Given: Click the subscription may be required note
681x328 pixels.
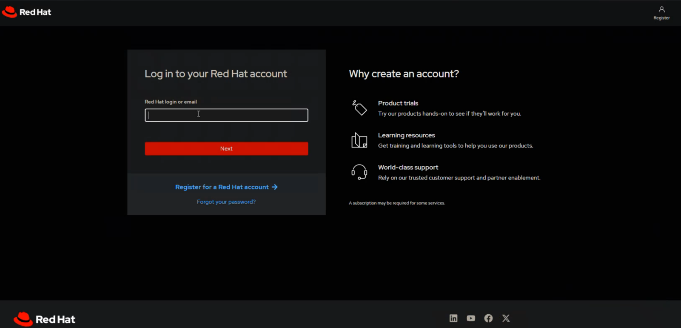Looking at the screenshot, I should coord(397,203).
